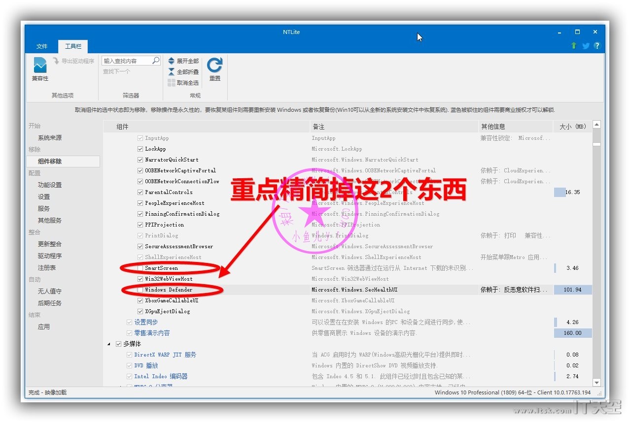Select 驱动程序 in the sidebar
This screenshot has height=423, width=630.
(x=50, y=256)
